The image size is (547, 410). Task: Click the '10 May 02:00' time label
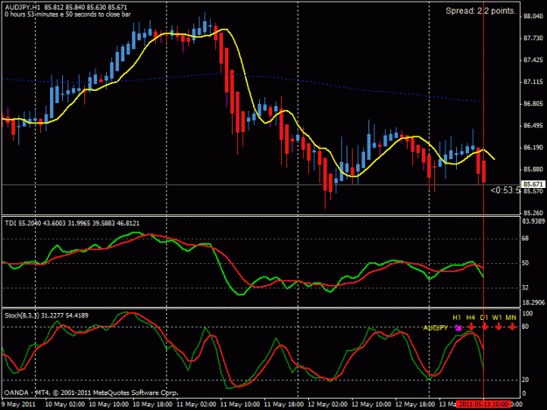pyautogui.click(x=65, y=405)
